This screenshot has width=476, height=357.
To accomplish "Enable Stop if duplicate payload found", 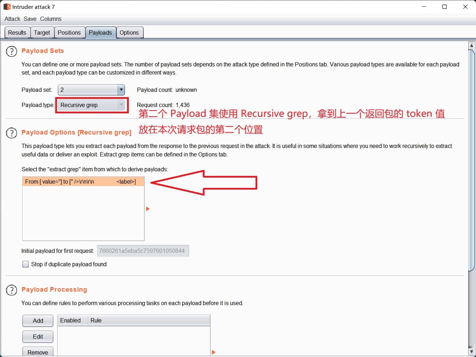I will (25, 264).
